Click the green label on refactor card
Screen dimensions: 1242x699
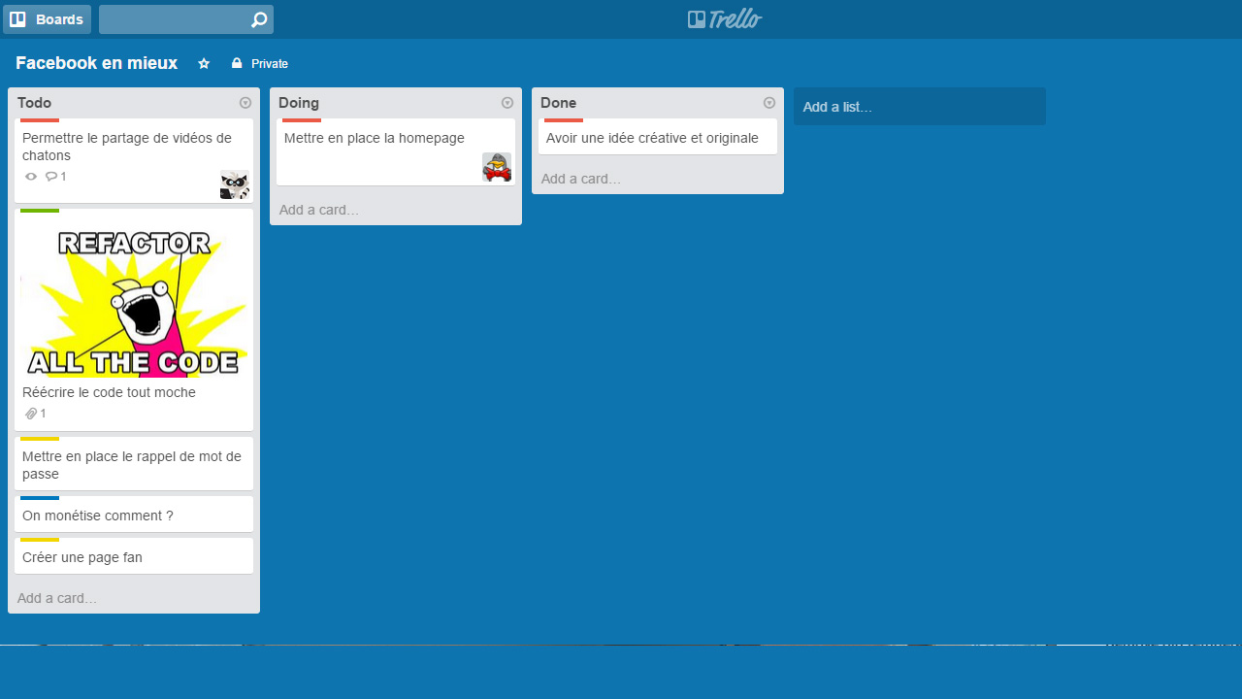point(40,211)
